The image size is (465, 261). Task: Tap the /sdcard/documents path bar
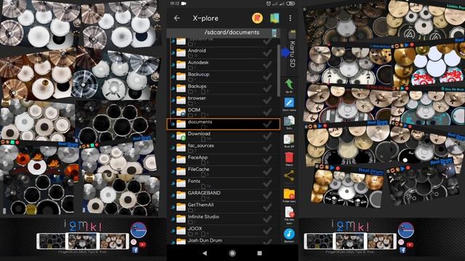pos(223,33)
